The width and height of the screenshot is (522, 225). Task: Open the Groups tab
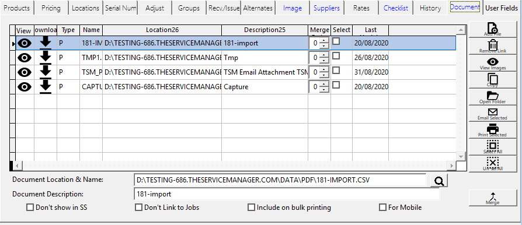tap(189, 8)
